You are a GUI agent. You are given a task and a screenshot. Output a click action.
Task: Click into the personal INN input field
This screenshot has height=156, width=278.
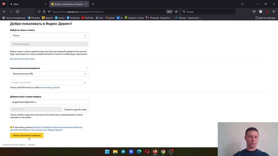pos(46,82)
